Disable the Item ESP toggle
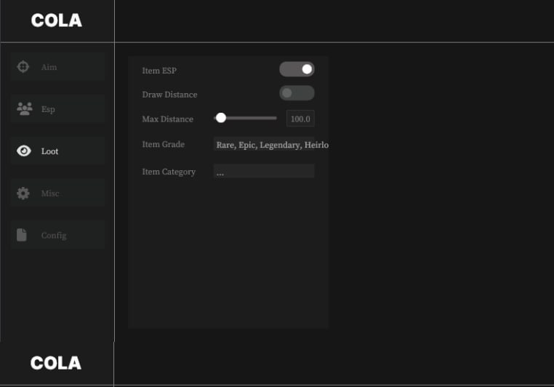554x387 pixels. 297,69
